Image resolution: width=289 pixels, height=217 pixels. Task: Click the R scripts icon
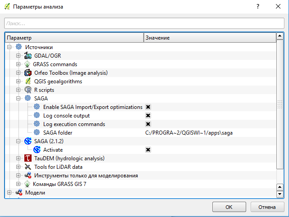point(28,90)
